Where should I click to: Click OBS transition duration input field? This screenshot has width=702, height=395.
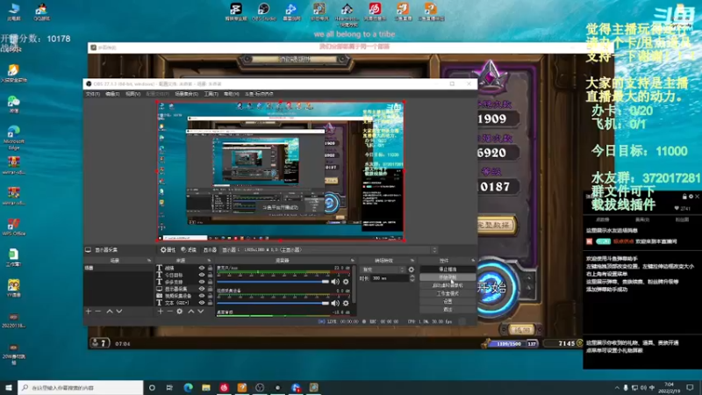(x=390, y=278)
